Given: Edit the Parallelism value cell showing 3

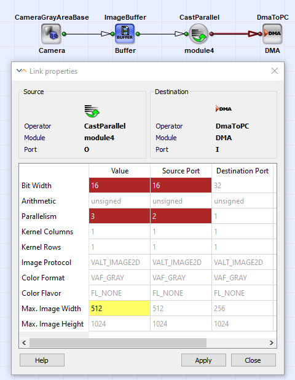Looking at the screenshot, I should [119, 216].
